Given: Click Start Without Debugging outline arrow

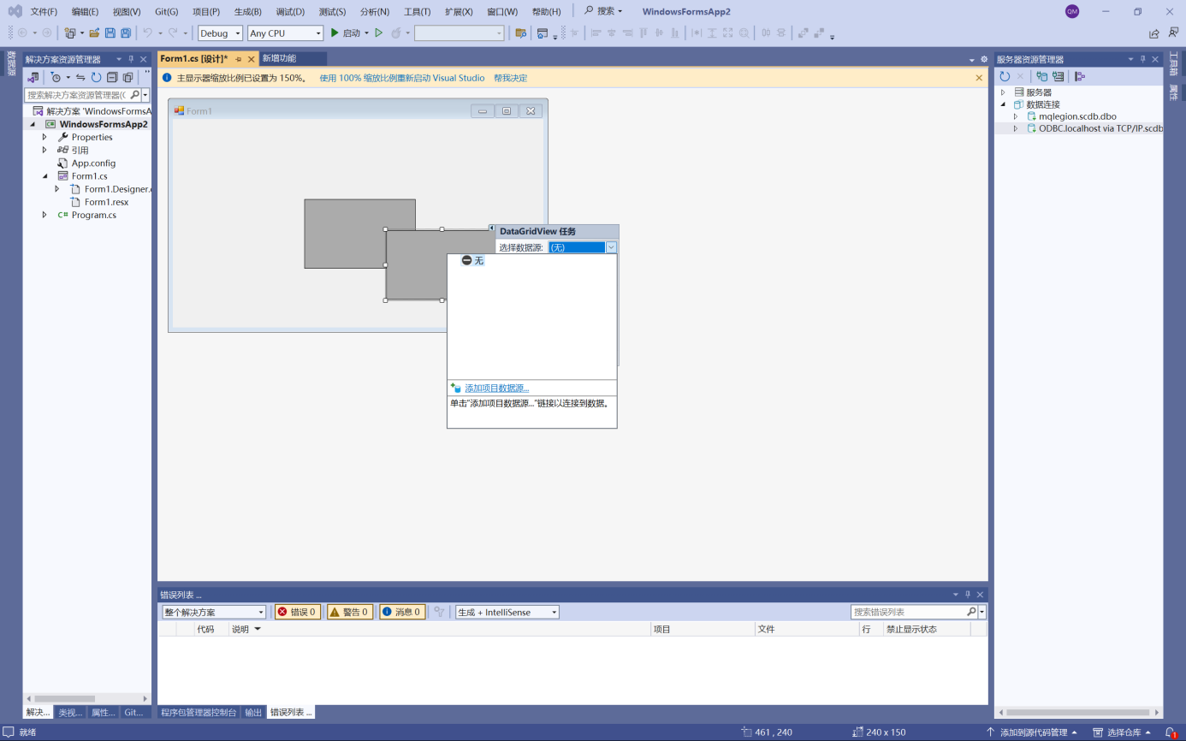Looking at the screenshot, I should 379,33.
